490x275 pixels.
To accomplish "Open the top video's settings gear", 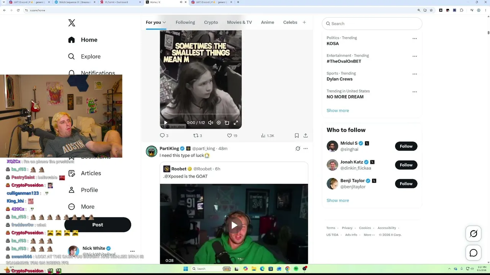I will [x=219, y=123].
